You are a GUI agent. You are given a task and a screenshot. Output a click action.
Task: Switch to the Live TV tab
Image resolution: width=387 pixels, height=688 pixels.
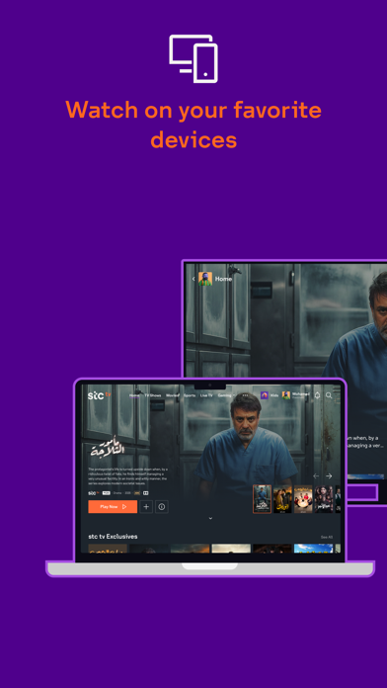(206, 395)
